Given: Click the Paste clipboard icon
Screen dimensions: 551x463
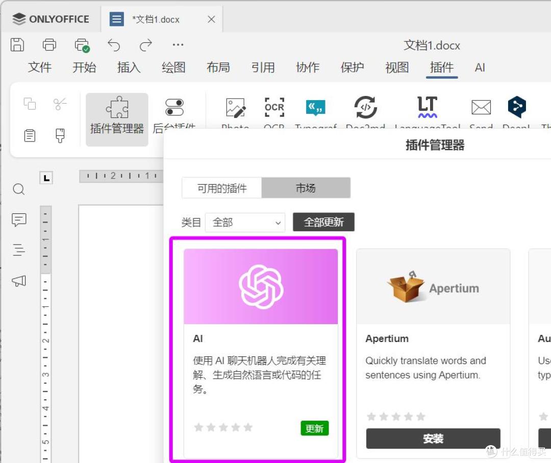Looking at the screenshot, I should [30, 135].
